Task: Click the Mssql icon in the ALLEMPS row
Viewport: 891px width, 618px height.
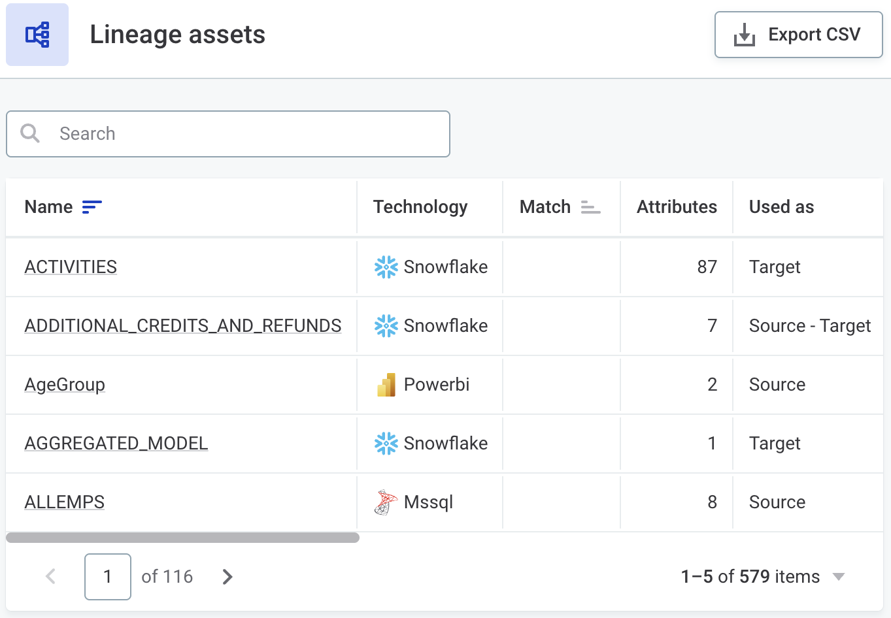Action: (386, 502)
